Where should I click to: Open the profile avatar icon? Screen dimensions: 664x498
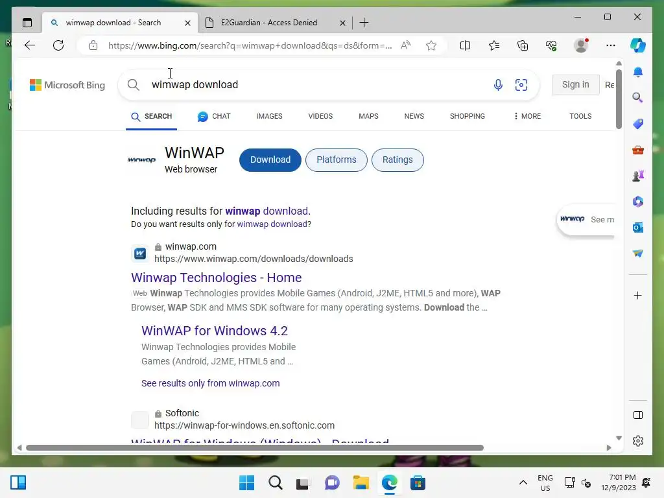click(x=581, y=45)
